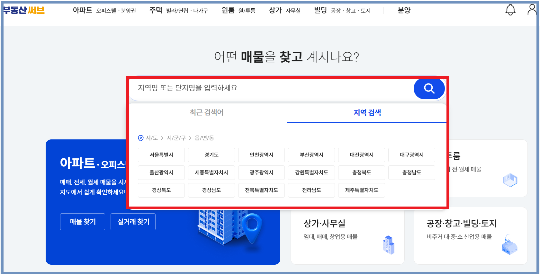Screen dimensions: 540x274
Task: Click 오피스텔 · 분양권 submenu text
Action: (x=116, y=11)
